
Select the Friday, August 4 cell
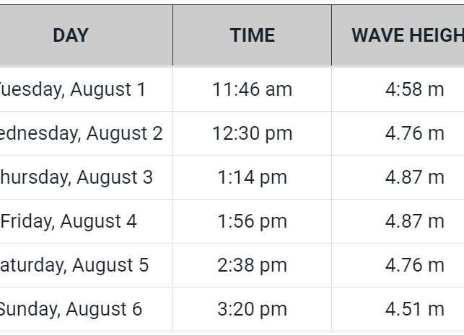coord(69,221)
